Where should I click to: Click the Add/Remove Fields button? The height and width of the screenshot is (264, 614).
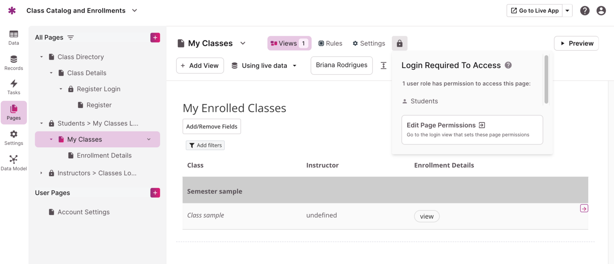[212, 126]
